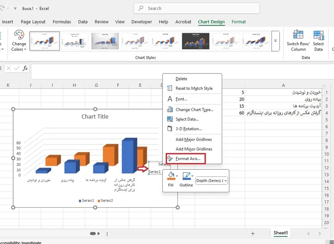Viewport: 334px width, 244px height.
Task: Open the View ribbon tab
Action: 120,22
